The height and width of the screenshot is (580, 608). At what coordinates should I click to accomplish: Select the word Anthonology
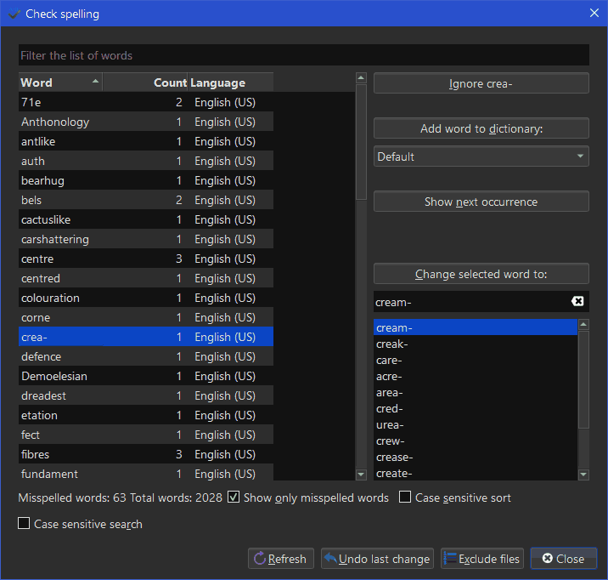[146, 122]
